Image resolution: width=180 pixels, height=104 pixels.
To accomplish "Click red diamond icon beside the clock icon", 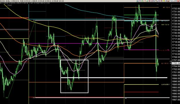I will pyautogui.click(x=149, y=1).
